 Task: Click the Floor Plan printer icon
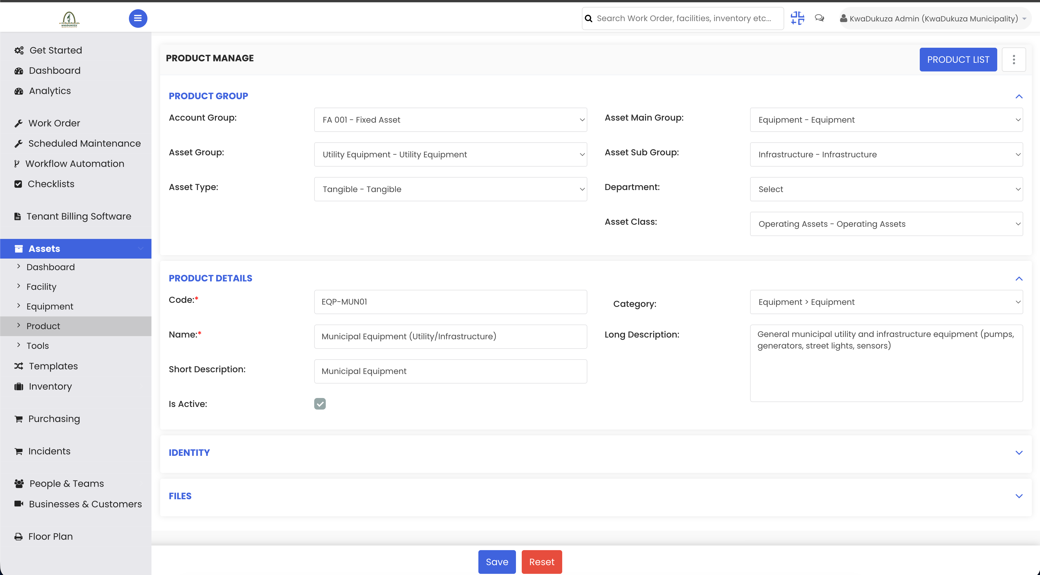tap(18, 537)
